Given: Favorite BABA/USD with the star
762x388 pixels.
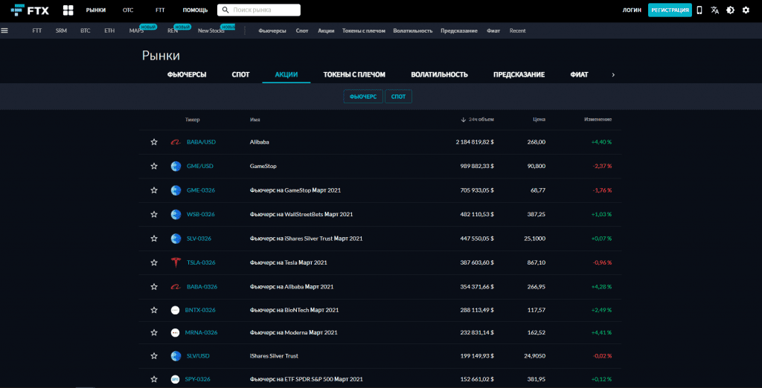Looking at the screenshot, I should point(154,142).
